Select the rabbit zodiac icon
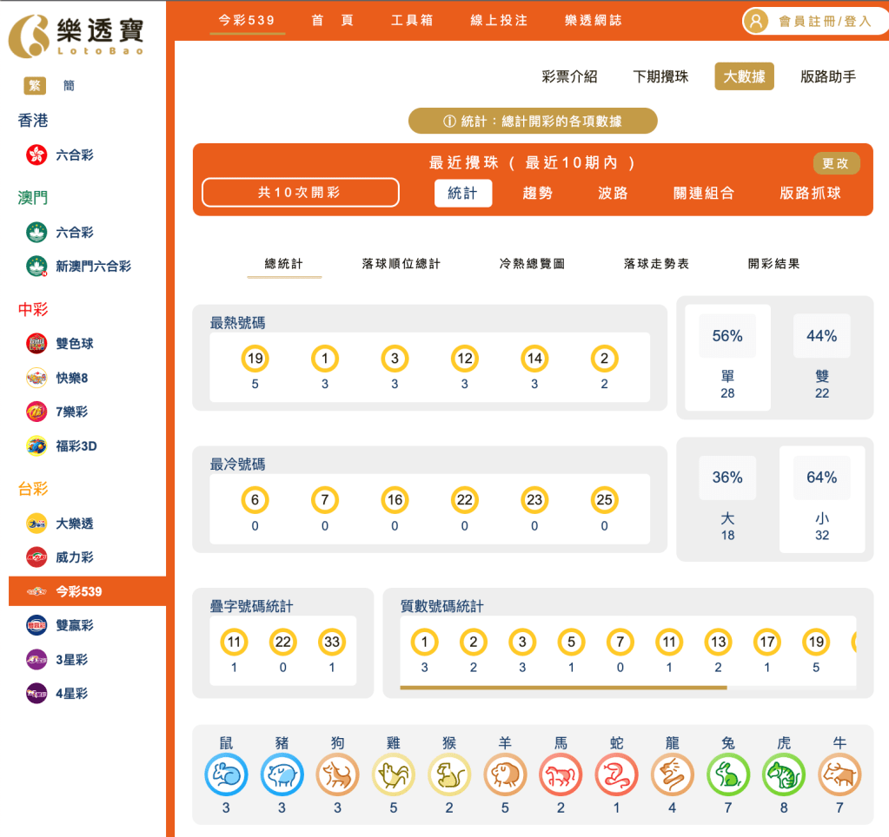889x837 pixels. tap(727, 775)
